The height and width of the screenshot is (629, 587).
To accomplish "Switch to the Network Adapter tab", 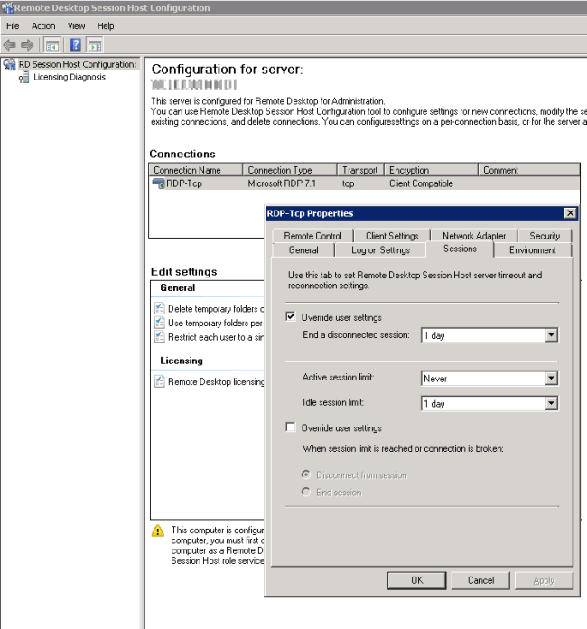I will 474,236.
